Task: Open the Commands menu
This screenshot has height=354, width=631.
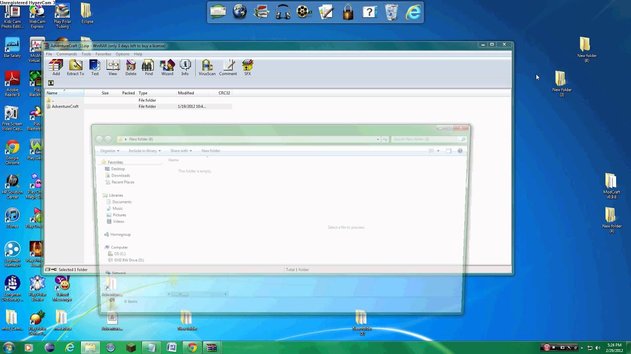Action: 67,54
